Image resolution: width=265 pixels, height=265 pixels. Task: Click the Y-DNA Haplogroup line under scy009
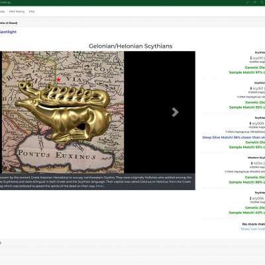coord(245,132)
